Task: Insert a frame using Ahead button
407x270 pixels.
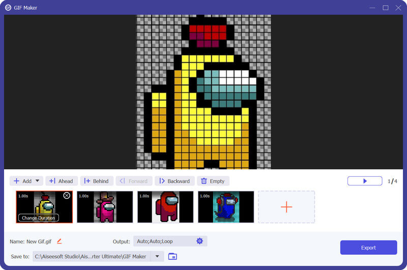Action: pos(61,181)
